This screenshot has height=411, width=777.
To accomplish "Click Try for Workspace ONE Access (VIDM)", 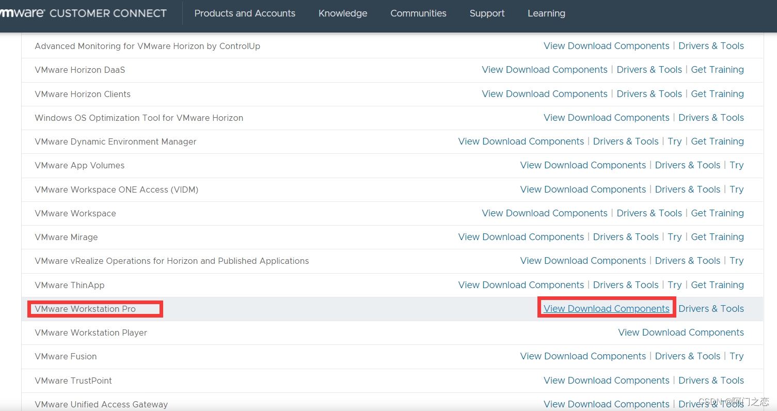I will pos(737,189).
